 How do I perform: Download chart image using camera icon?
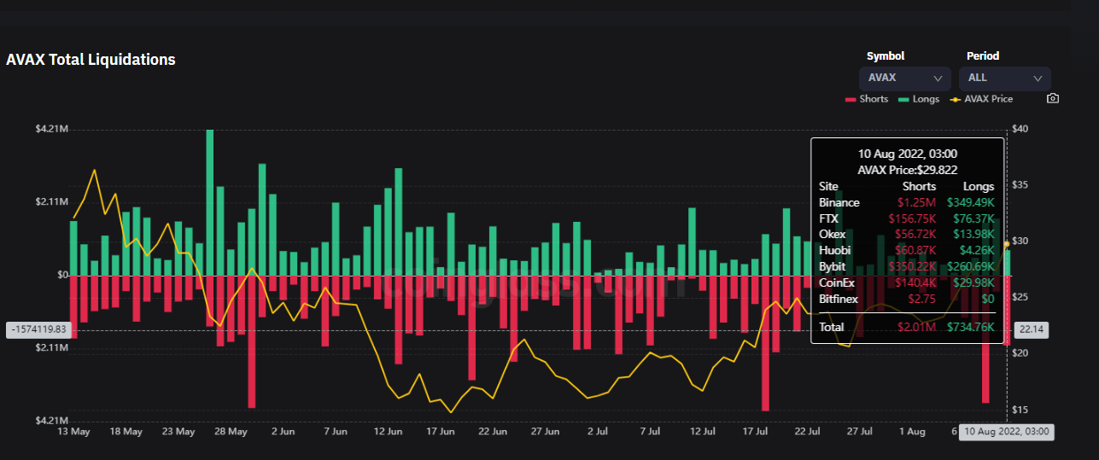pos(1053,99)
